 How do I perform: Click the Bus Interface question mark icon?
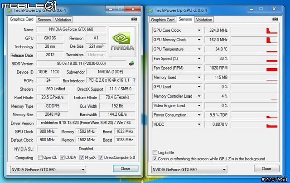click(134, 80)
